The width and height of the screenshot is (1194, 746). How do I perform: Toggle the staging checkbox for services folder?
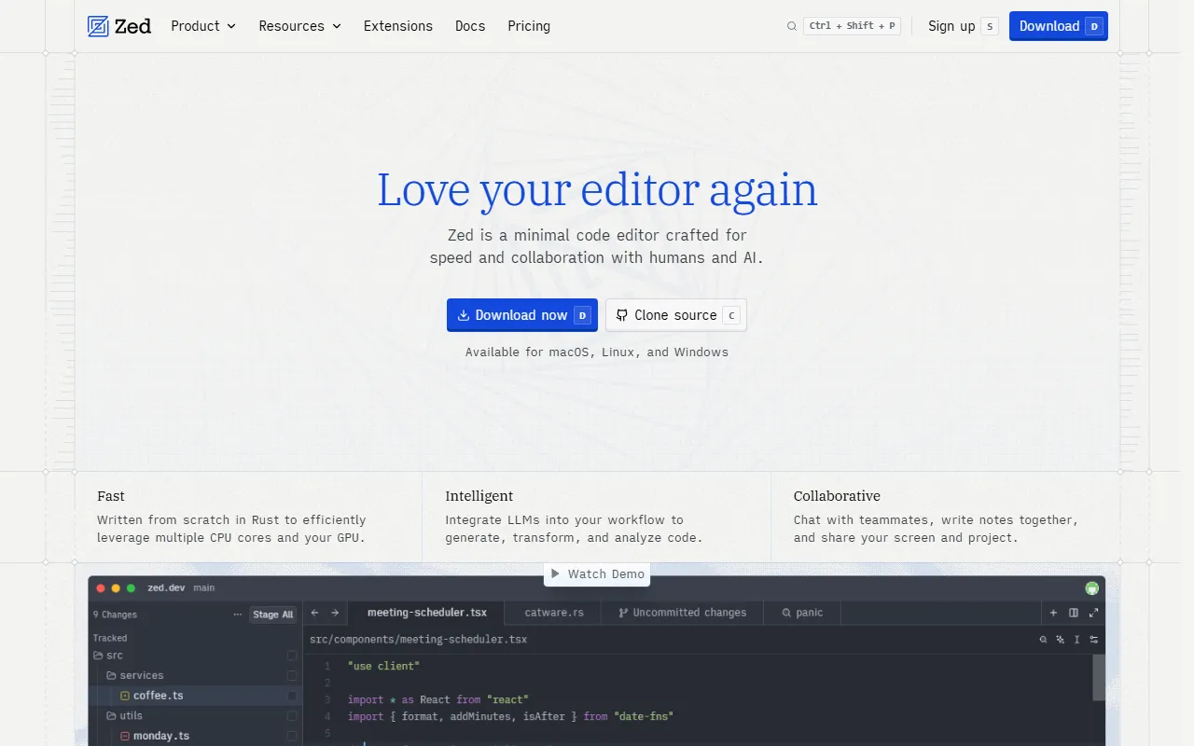pos(292,675)
